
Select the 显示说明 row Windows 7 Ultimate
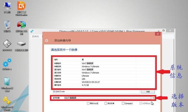pyautogui.click(x=104, y=73)
